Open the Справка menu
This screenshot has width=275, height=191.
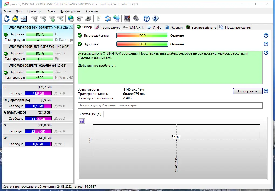click(92, 11)
